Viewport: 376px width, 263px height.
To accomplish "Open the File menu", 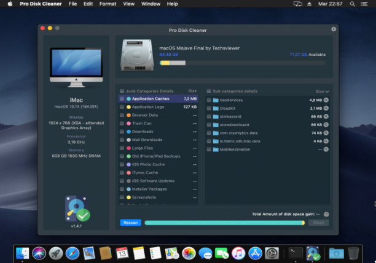I will click(x=72, y=4).
